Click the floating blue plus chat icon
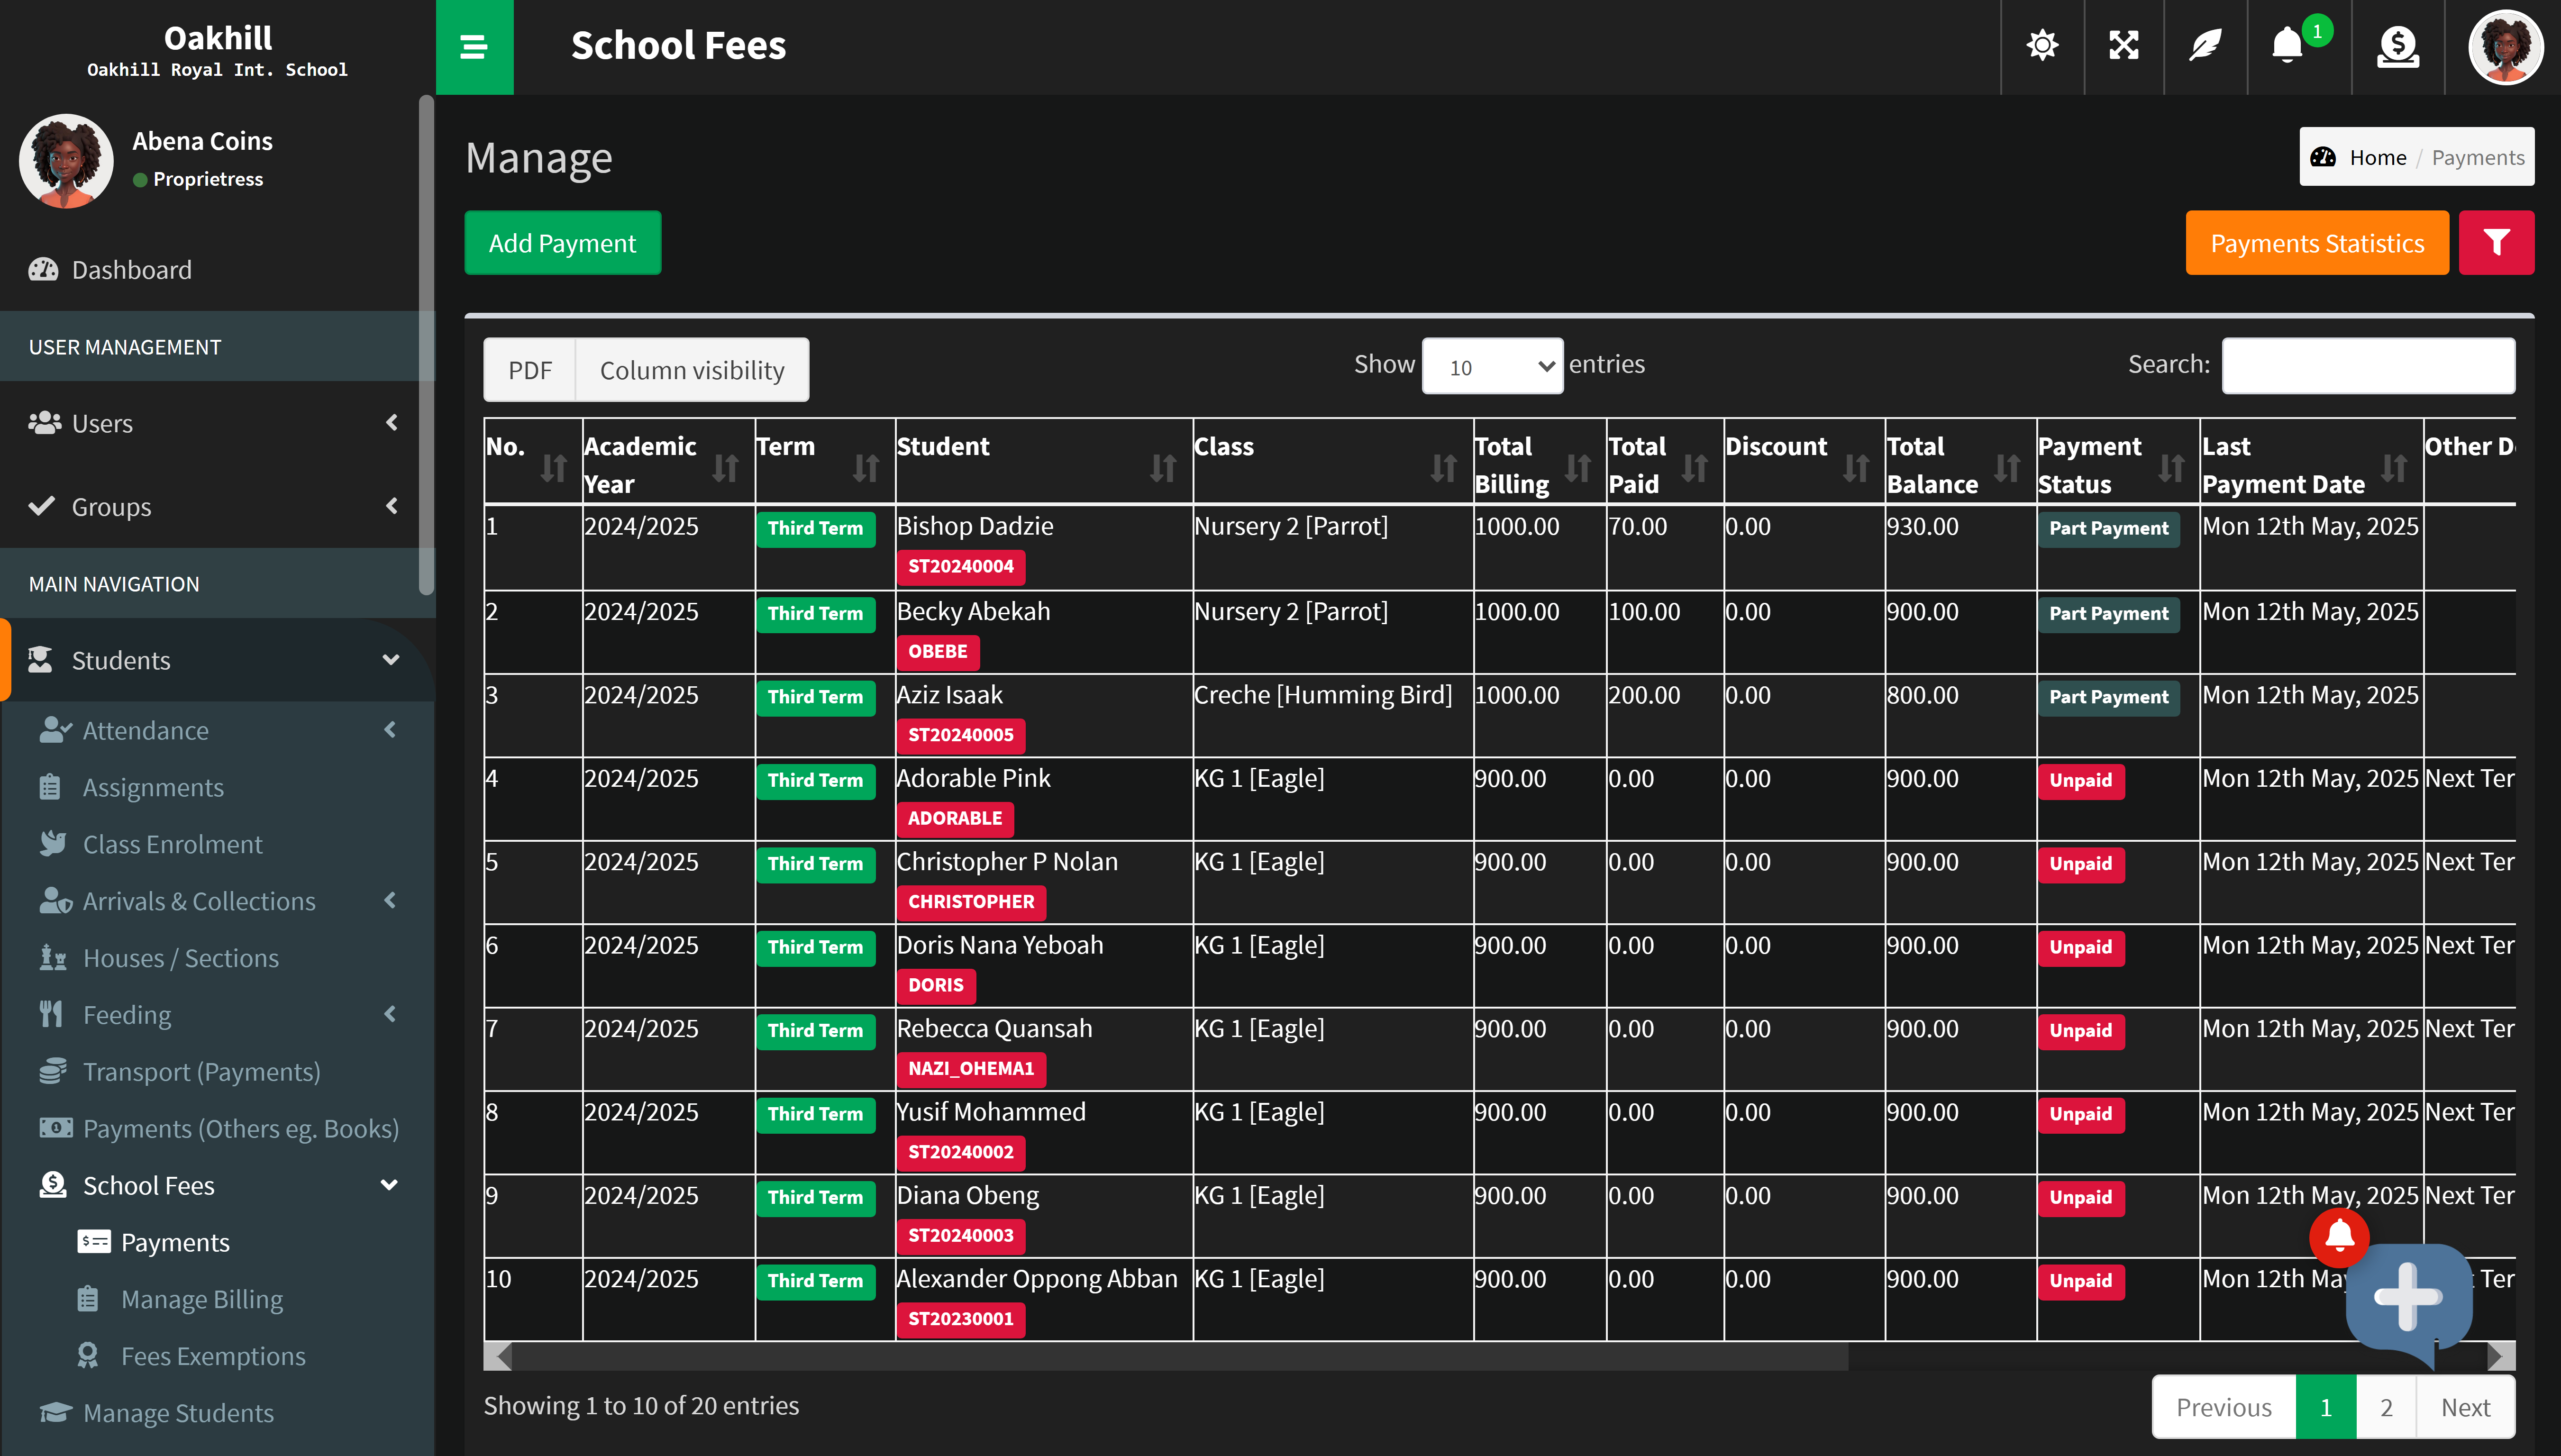 point(2408,1298)
